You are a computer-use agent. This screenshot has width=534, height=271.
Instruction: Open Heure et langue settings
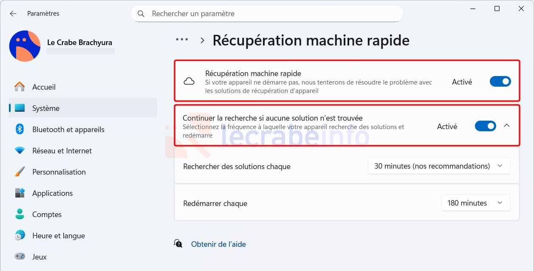point(83,235)
